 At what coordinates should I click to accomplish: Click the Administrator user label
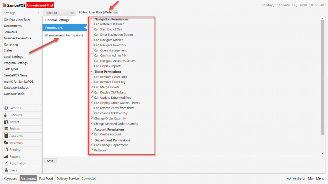[296, 178]
